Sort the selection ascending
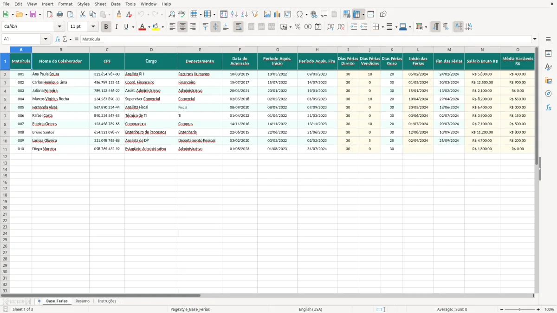The height and width of the screenshot is (313, 557). tap(234, 14)
